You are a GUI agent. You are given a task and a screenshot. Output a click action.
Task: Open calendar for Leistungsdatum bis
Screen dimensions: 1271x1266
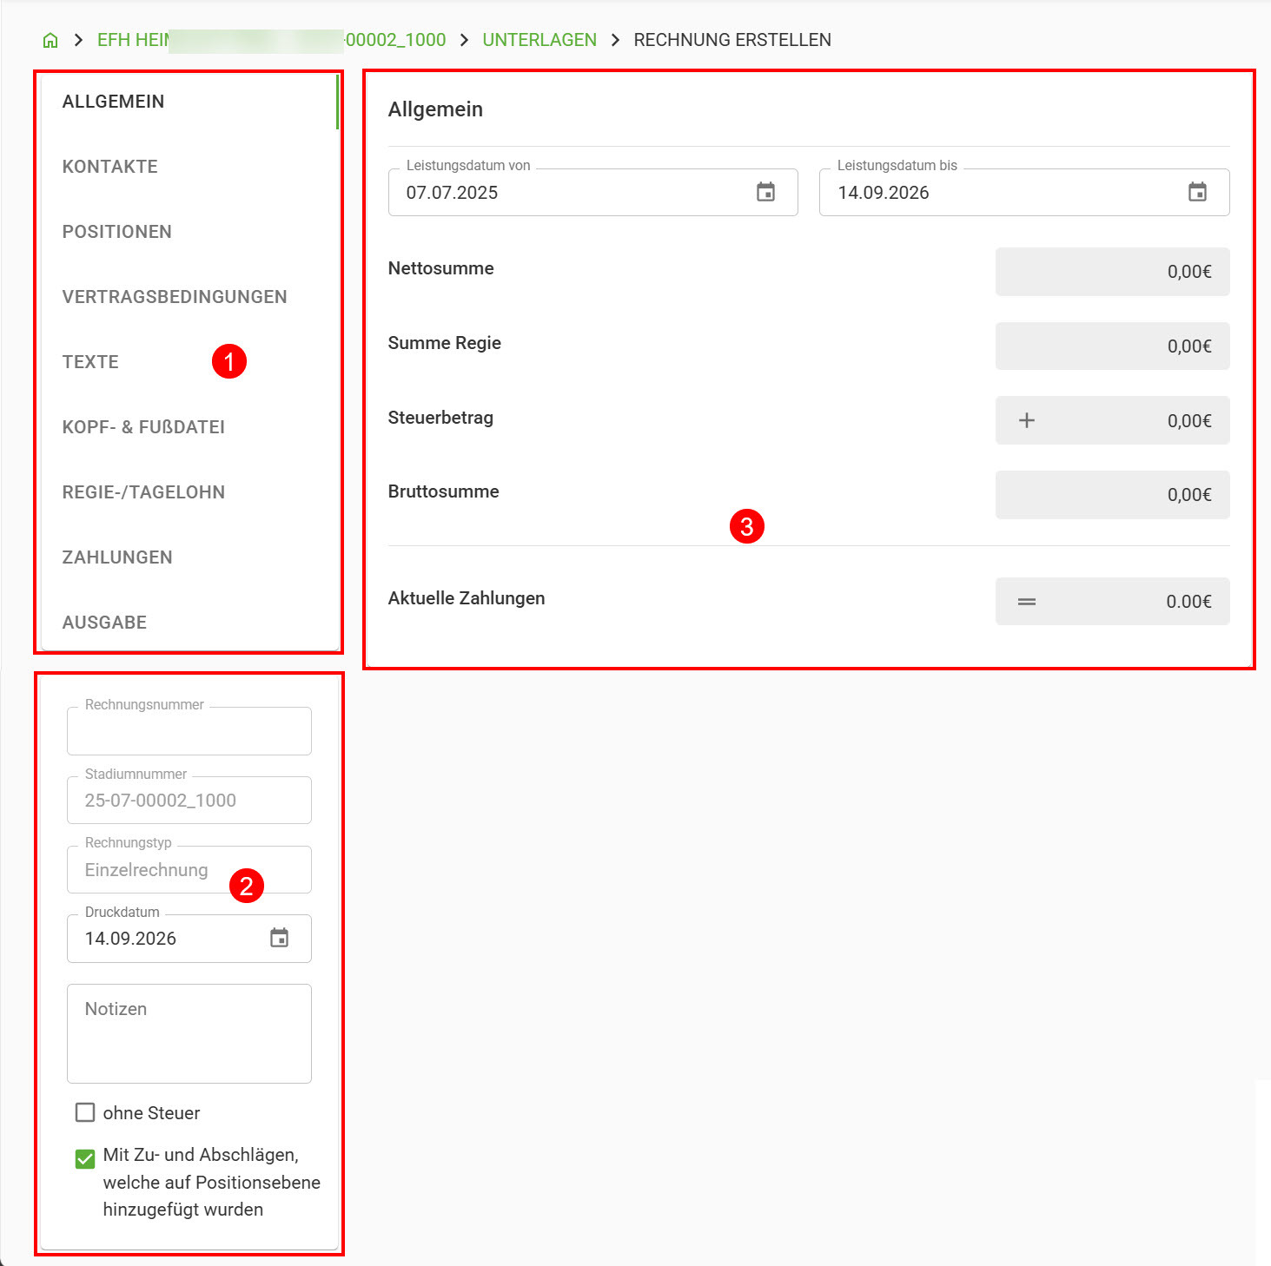click(1197, 192)
